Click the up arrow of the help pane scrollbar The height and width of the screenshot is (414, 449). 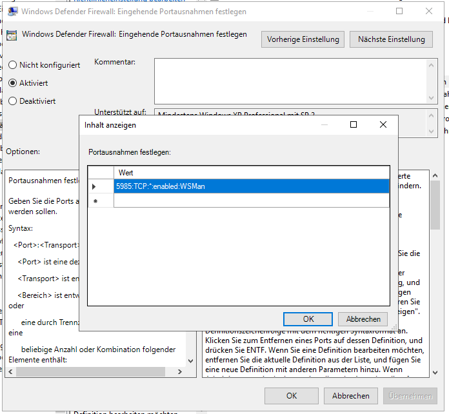tap(435, 175)
